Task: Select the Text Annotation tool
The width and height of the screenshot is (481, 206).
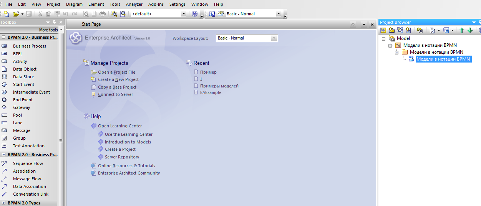Action: click(29, 146)
